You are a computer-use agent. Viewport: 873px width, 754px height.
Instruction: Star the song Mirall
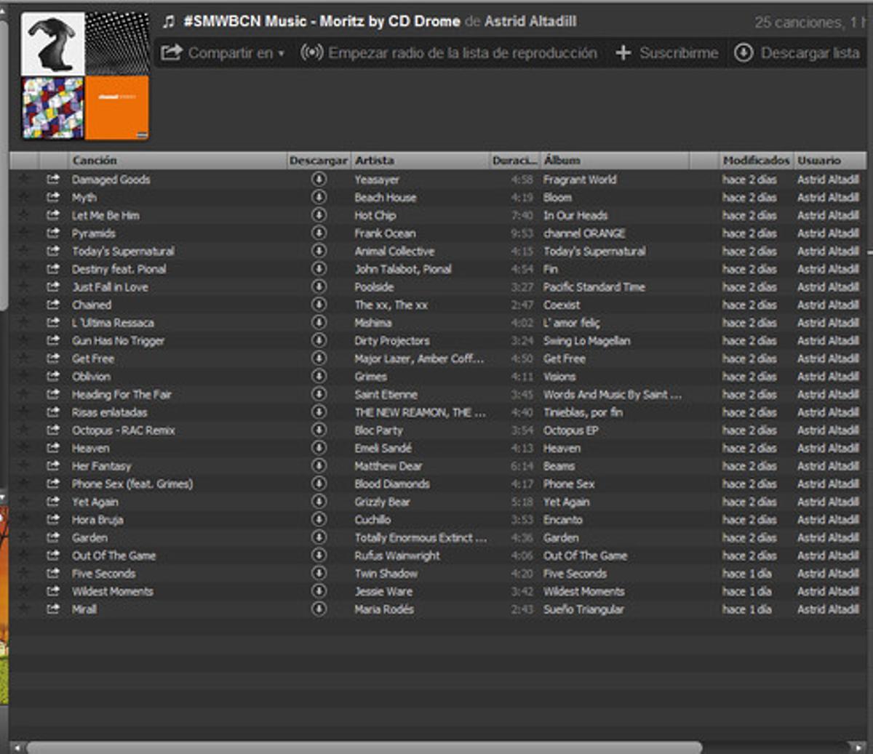(x=24, y=609)
